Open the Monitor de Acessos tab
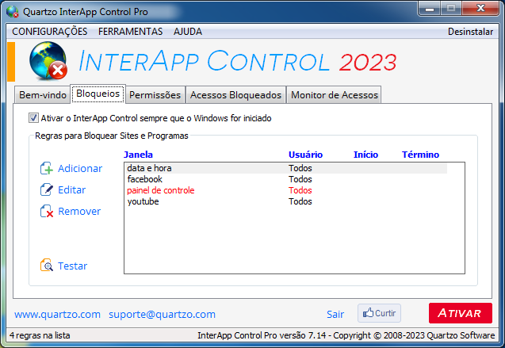 334,95
